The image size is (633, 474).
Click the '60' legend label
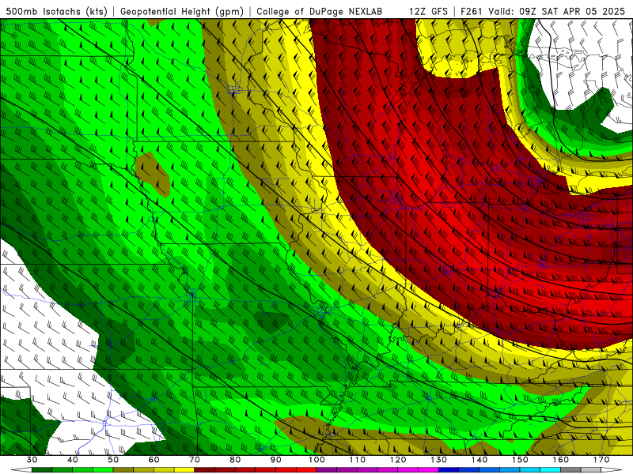154,460
